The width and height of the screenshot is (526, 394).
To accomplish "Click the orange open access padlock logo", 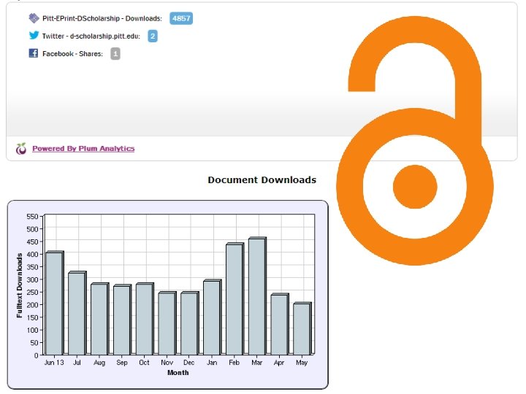I will tap(415, 141).
